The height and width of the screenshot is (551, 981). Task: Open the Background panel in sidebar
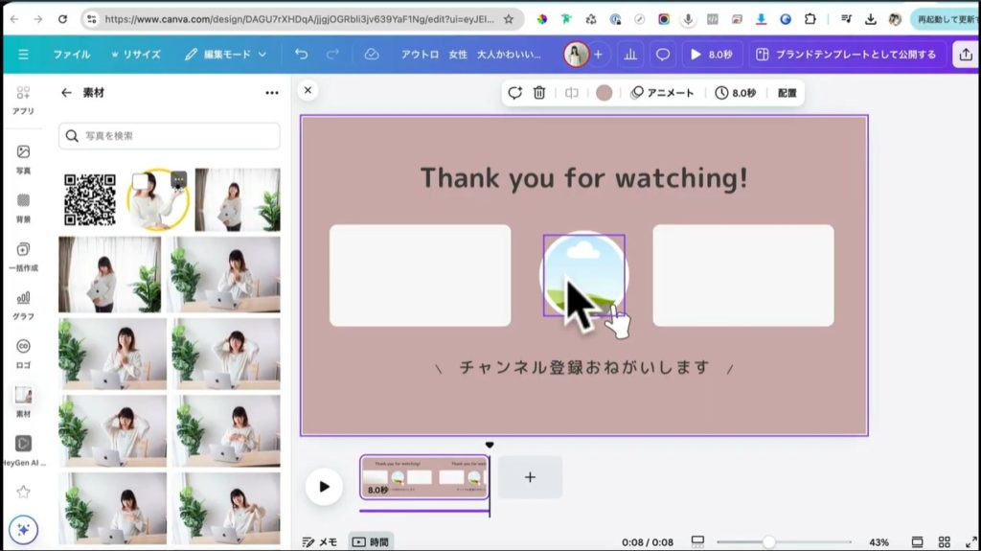[23, 208]
